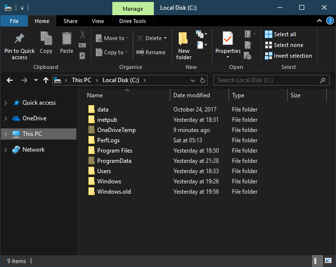The height and width of the screenshot is (267, 336).
Task: Click the Help question mark icon
Action: point(330,21)
